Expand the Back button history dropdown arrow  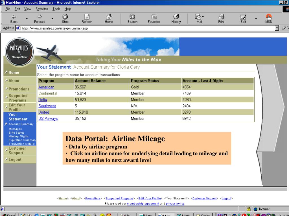click(27, 19)
